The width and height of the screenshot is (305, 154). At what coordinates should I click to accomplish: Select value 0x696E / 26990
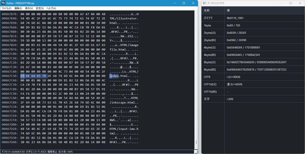pyautogui.click(x=237, y=40)
